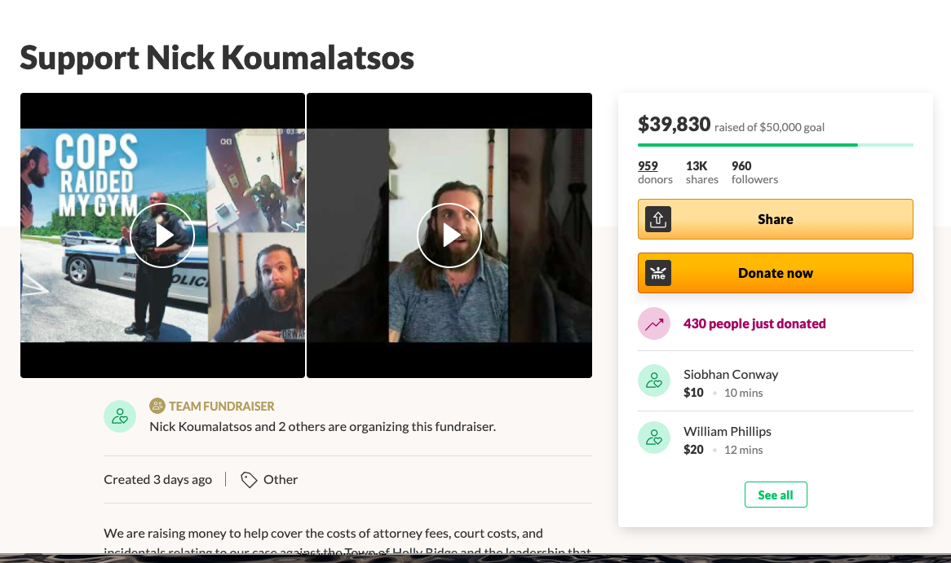Click the tag icon beside Other
Viewport: 951px width, 563px height.
(x=249, y=480)
